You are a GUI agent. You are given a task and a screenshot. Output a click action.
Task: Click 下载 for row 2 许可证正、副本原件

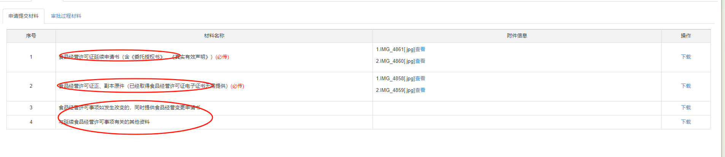click(x=686, y=86)
